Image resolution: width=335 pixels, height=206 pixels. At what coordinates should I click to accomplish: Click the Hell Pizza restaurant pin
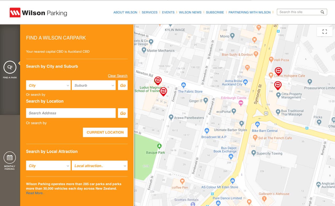coord(271,60)
